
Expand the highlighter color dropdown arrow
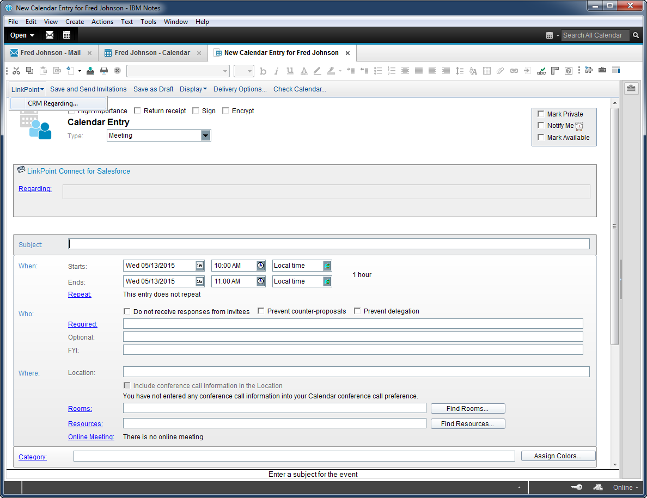coord(340,71)
